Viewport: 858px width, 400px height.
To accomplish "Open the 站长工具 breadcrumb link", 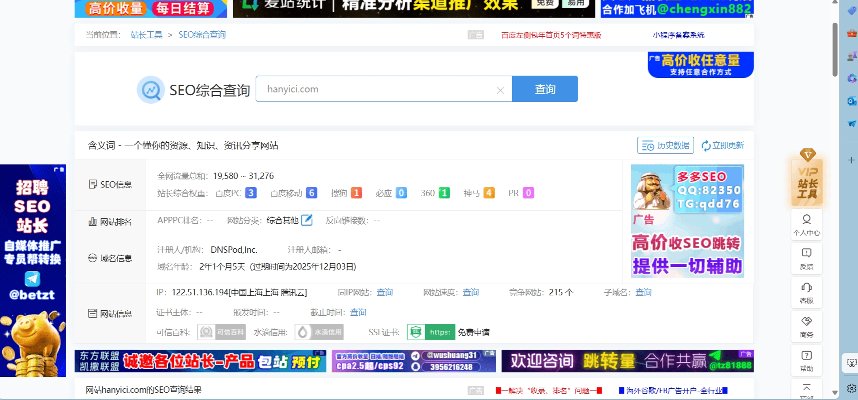I will (x=146, y=35).
